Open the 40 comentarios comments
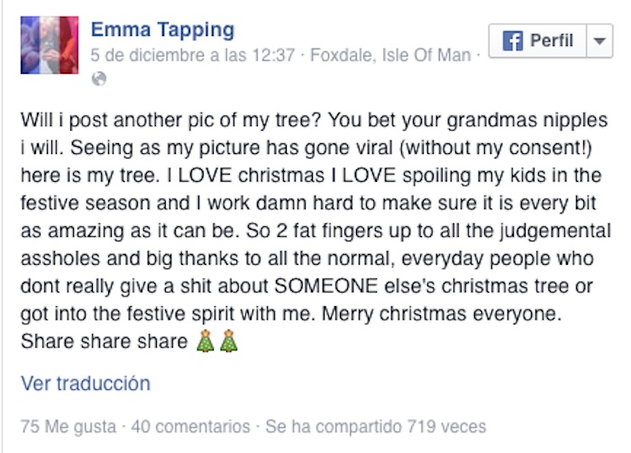The image size is (631, 453). pos(190,426)
